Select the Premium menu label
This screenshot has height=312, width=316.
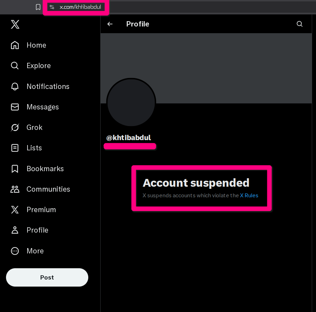[x=41, y=210]
